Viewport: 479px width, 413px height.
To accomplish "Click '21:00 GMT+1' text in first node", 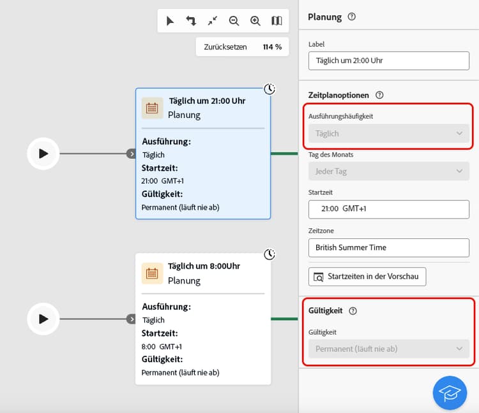I will tap(162, 181).
